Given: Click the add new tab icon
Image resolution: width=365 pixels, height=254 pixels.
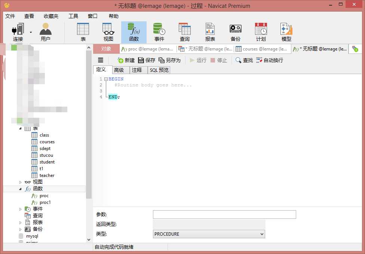Looking at the screenshot, I should click(355, 49).
